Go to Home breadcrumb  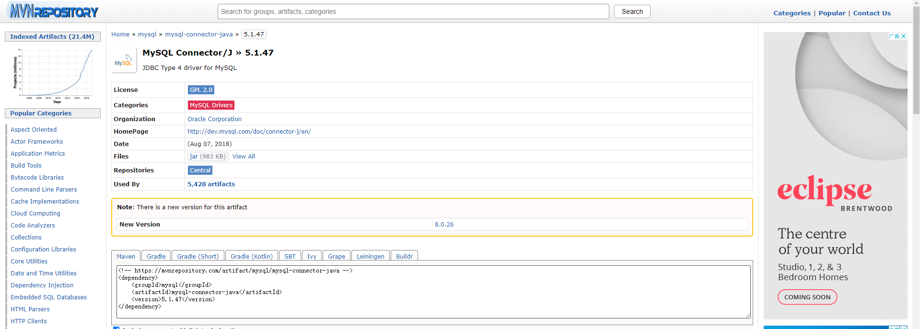pyautogui.click(x=120, y=34)
